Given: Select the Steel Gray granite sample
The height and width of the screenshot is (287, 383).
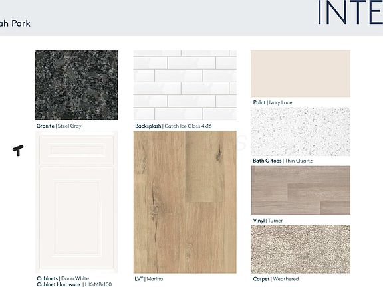Looking at the screenshot, I should tap(76, 85).
